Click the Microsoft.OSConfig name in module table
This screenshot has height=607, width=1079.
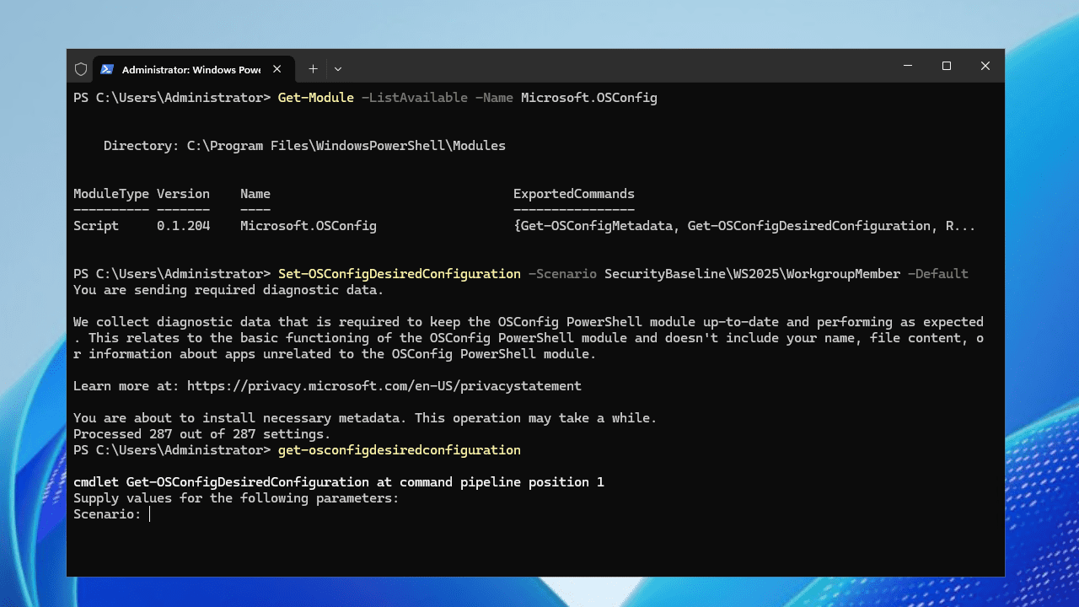pyautogui.click(x=309, y=226)
